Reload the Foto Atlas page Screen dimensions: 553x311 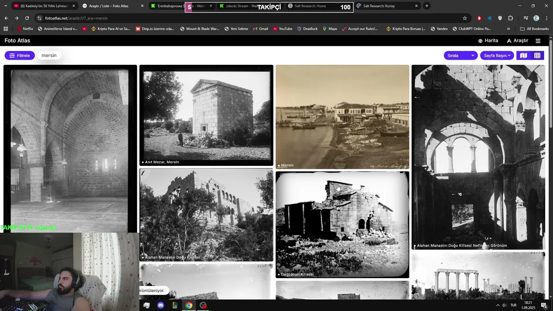(27, 18)
